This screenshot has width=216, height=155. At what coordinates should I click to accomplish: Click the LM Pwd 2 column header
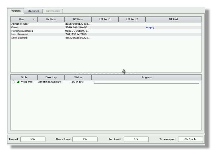pos(132,19)
